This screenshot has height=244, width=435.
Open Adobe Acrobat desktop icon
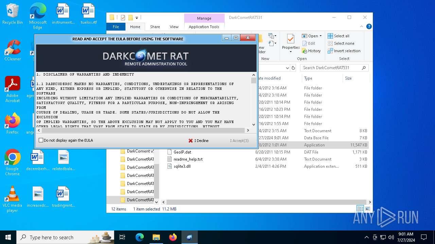point(13,89)
